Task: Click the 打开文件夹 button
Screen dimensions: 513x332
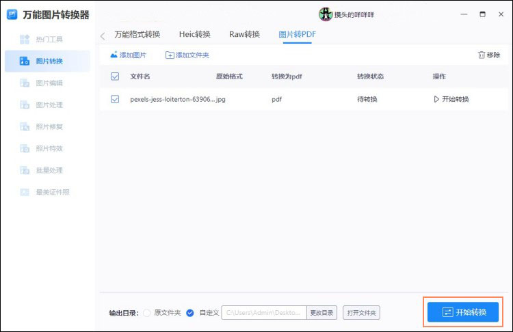Action: 362,313
